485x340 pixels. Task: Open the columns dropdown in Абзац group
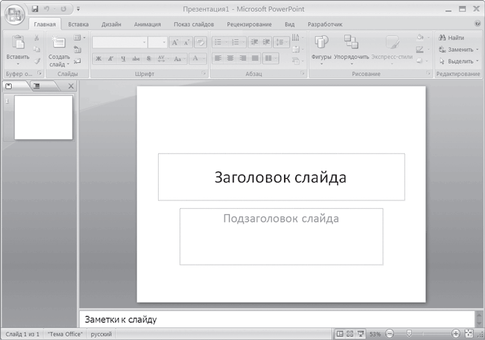(270, 58)
